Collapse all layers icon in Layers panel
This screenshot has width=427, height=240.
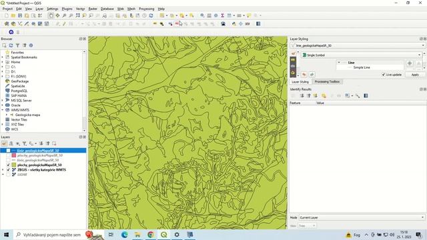coord(47,144)
